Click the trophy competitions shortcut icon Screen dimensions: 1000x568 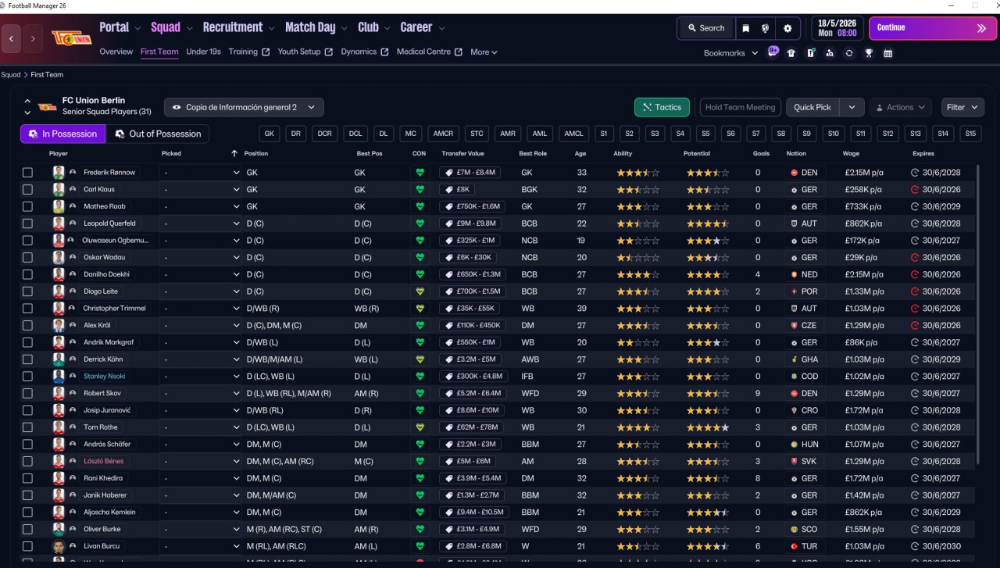[869, 53]
